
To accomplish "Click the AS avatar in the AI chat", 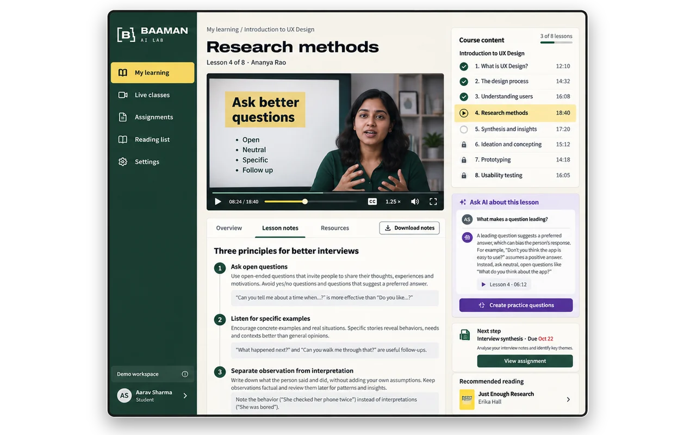I will pos(467,220).
